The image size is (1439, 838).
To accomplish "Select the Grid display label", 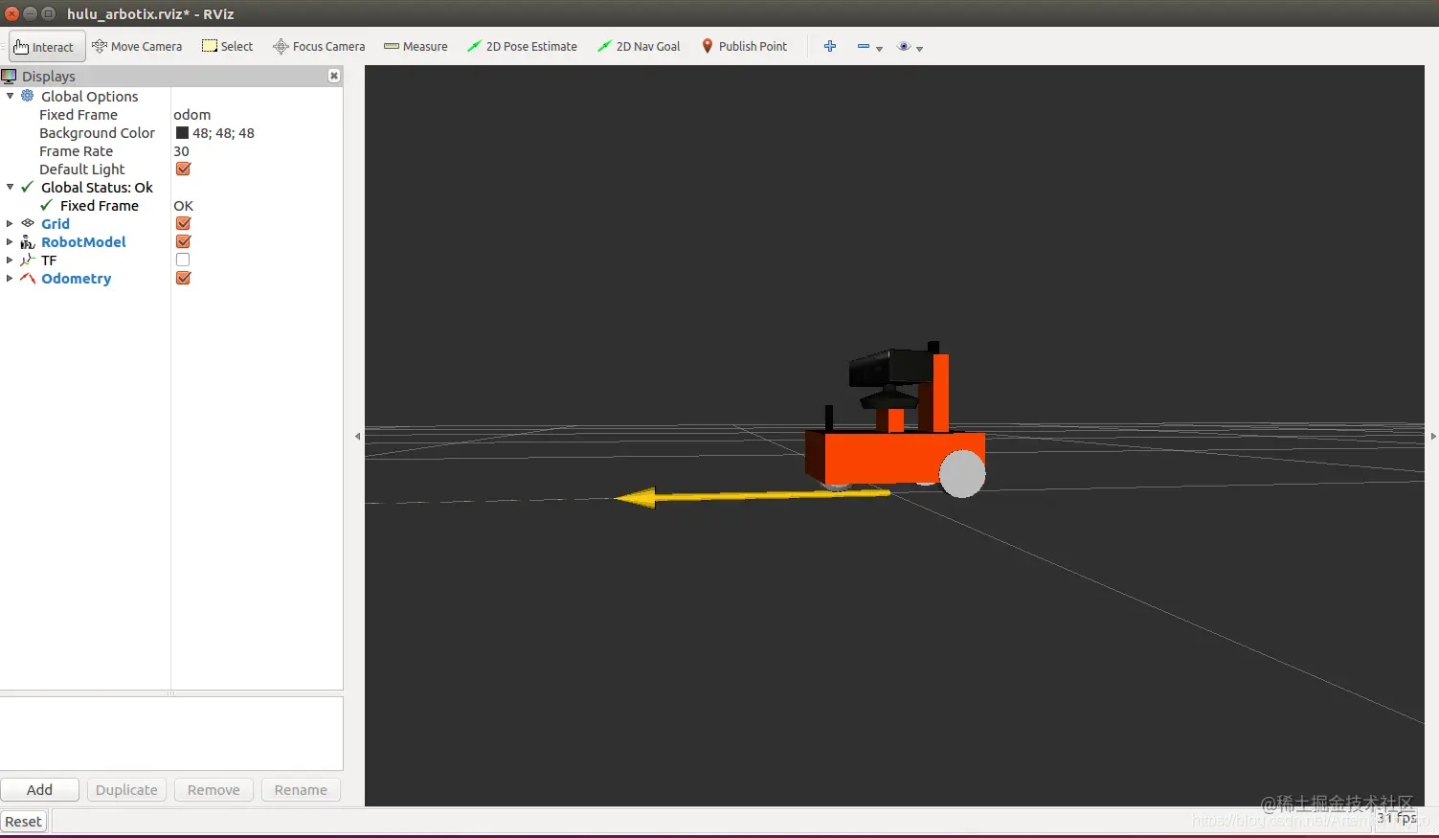I will coord(56,223).
